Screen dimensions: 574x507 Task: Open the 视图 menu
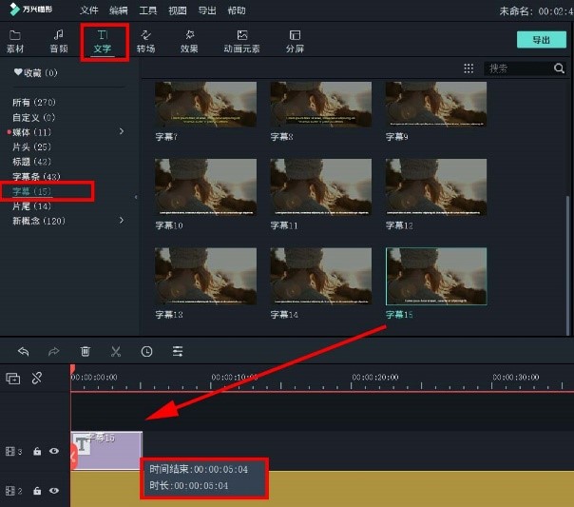click(x=178, y=10)
